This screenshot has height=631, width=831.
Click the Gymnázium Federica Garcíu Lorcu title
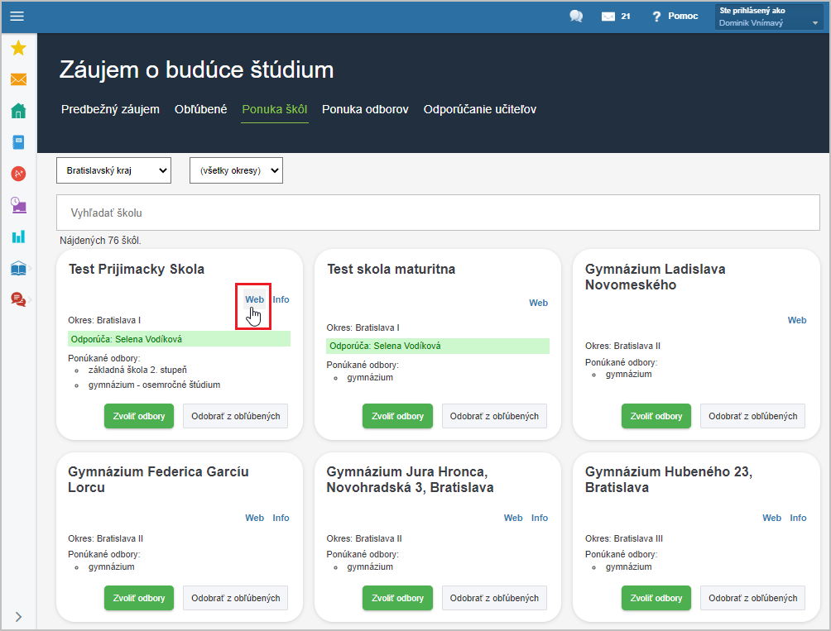click(158, 479)
